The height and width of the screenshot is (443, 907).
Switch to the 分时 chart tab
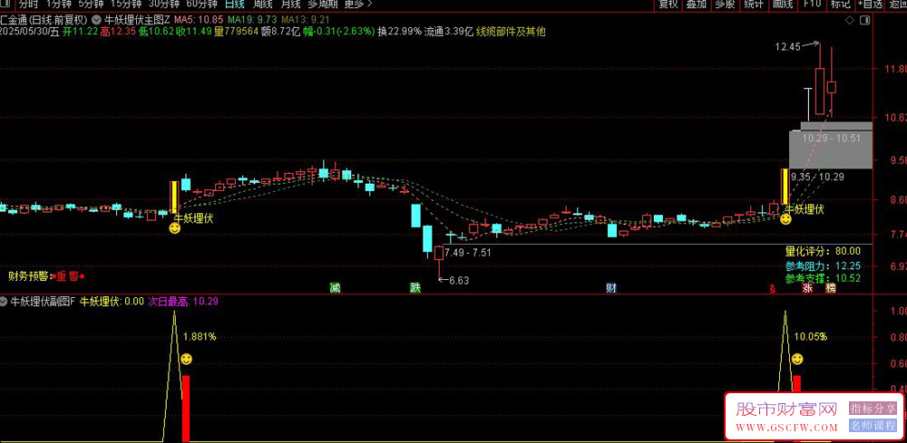(28, 4)
